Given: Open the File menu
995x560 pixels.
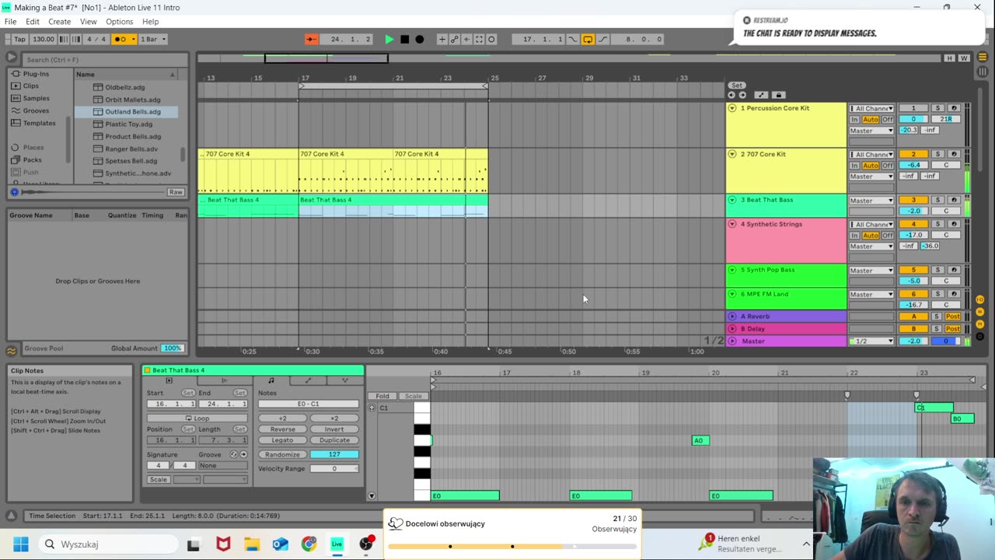Looking at the screenshot, I should [x=10, y=21].
